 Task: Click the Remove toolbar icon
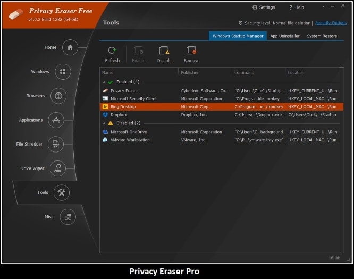191,50
